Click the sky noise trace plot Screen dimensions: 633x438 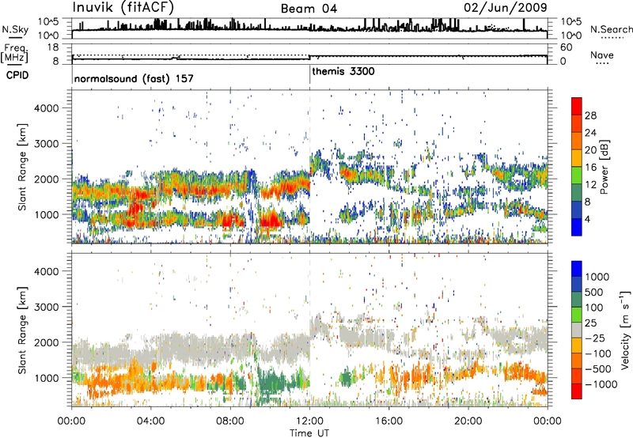[x=309, y=28]
